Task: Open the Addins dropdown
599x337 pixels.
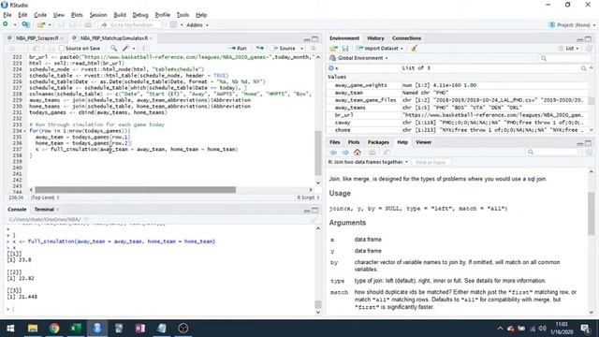Action: click(197, 25)
